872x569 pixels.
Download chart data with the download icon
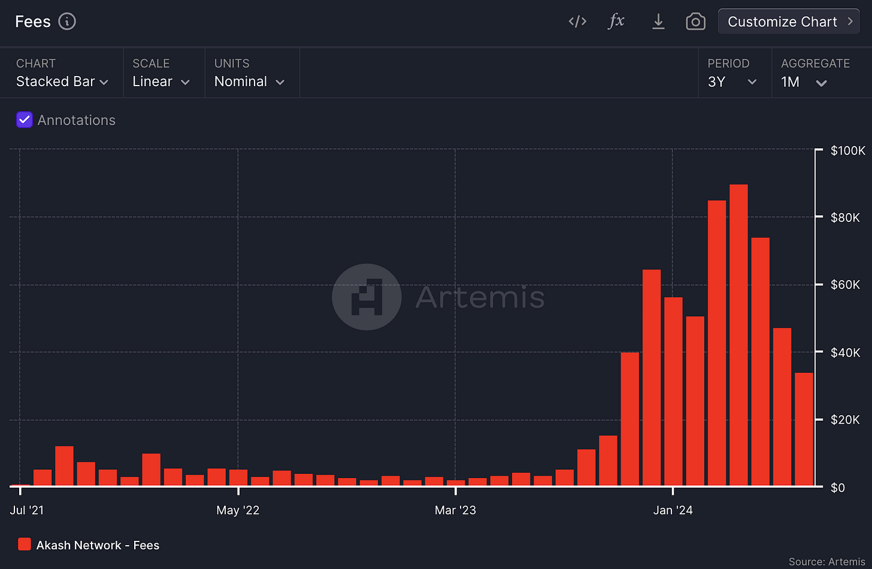pos(658,22)
